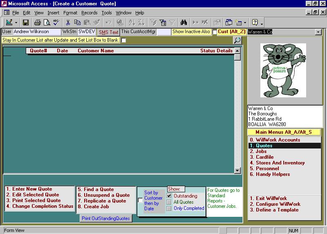Open Print Preview from the toolbar
327x234 pixels.
(47, 22)
